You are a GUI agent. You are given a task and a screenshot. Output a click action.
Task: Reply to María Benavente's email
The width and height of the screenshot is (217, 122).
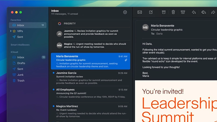pyautogui.click(x=194, y=12)
